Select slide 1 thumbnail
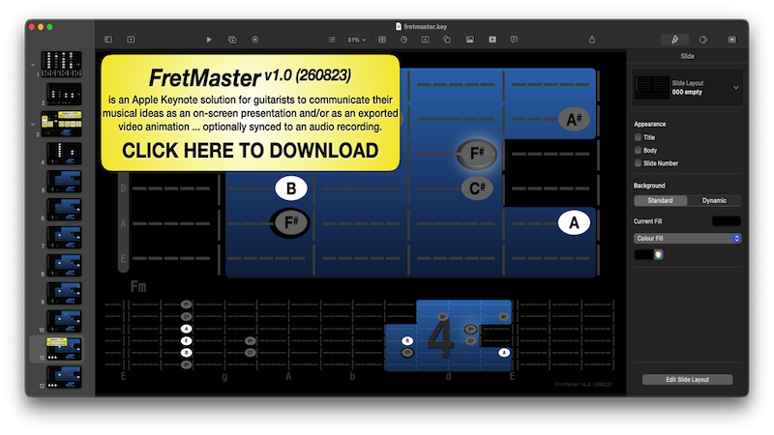Viewport: 774px width, 435px height. pos(62,64)
